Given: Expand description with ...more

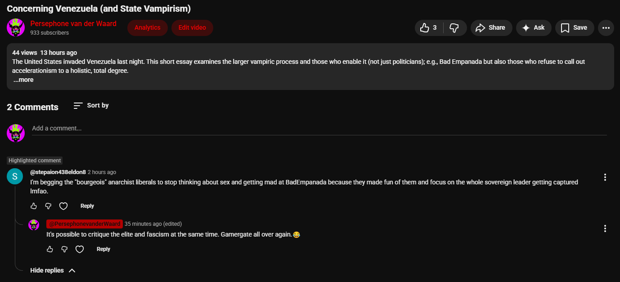Looking at the screenshot, I should (23, 80).
